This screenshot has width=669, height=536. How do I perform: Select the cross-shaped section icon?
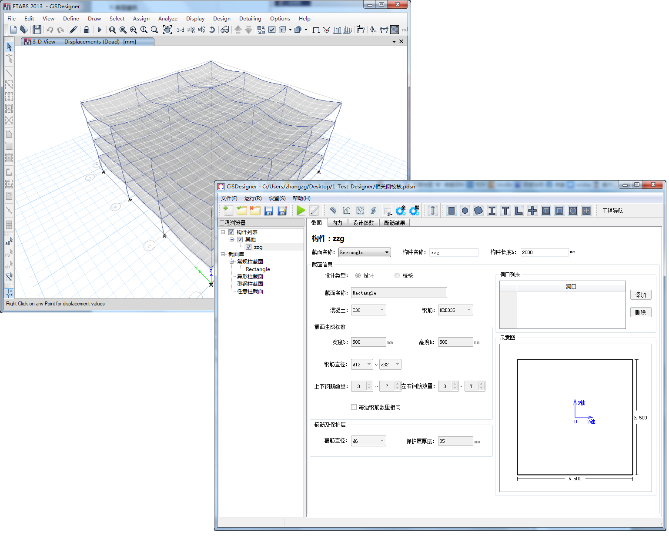tap(532, 211)
